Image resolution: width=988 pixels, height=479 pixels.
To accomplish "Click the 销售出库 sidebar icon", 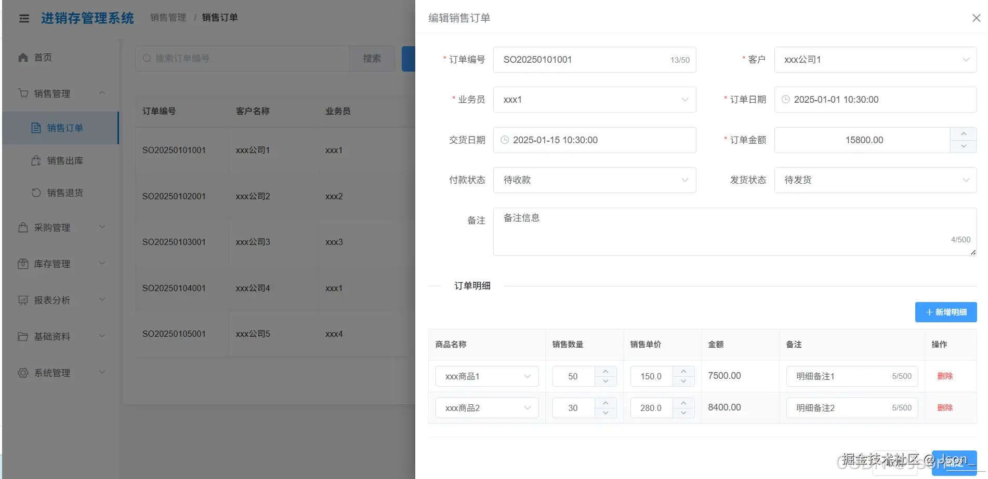I will coord(36,161).
